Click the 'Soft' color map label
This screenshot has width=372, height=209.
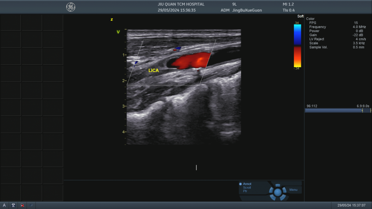click(x=300, y=16)
